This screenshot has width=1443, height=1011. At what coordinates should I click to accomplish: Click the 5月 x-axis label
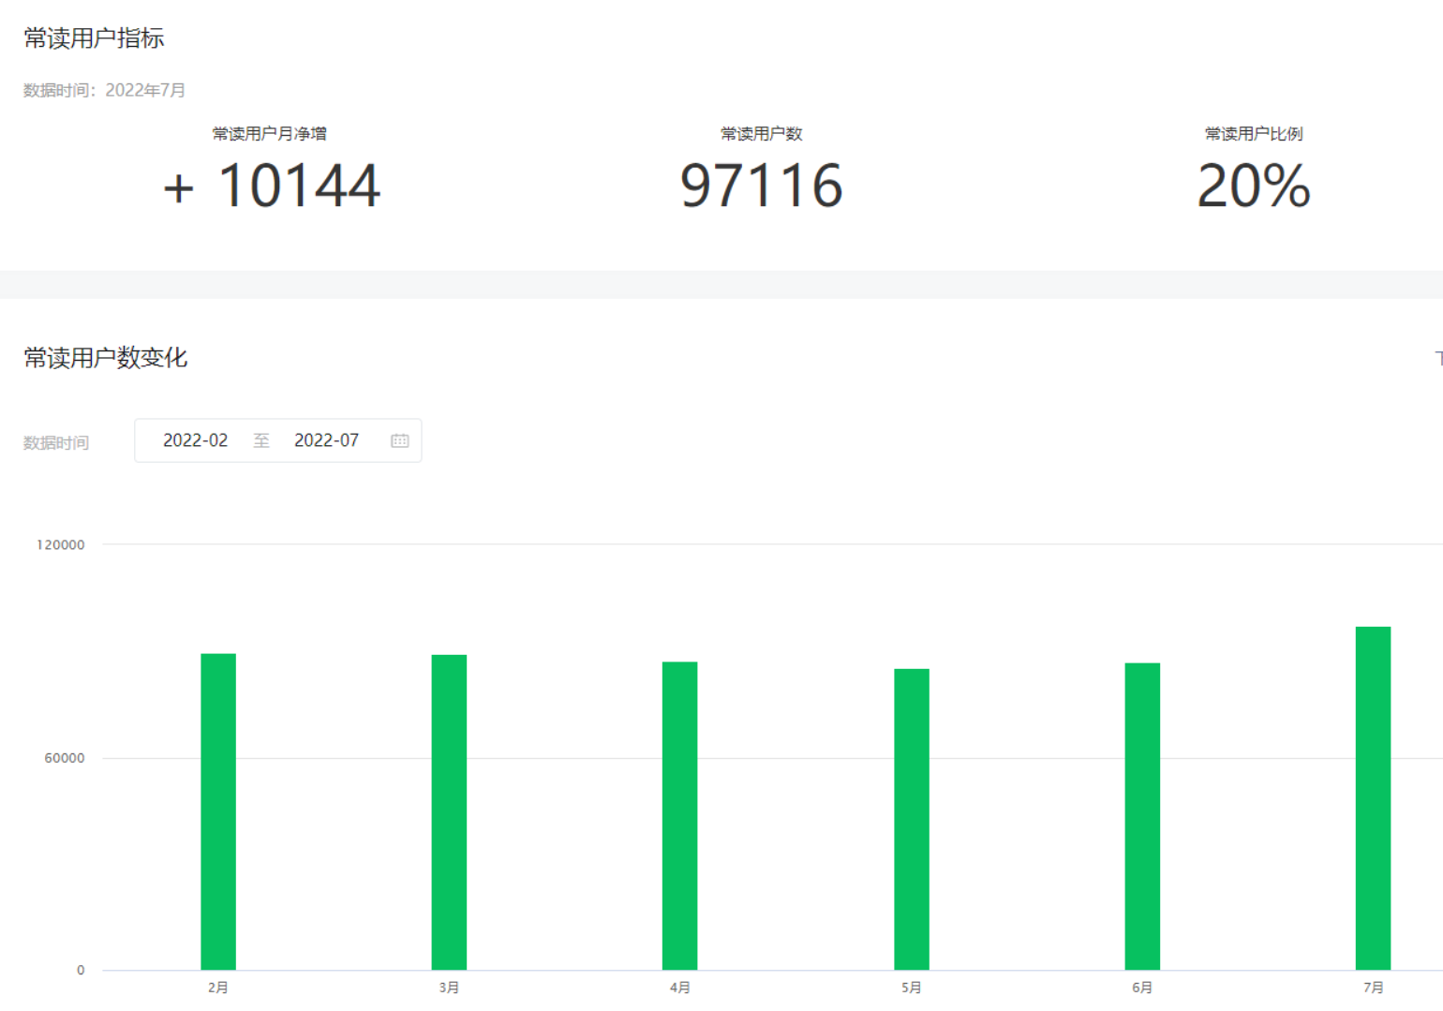(912, 988)
